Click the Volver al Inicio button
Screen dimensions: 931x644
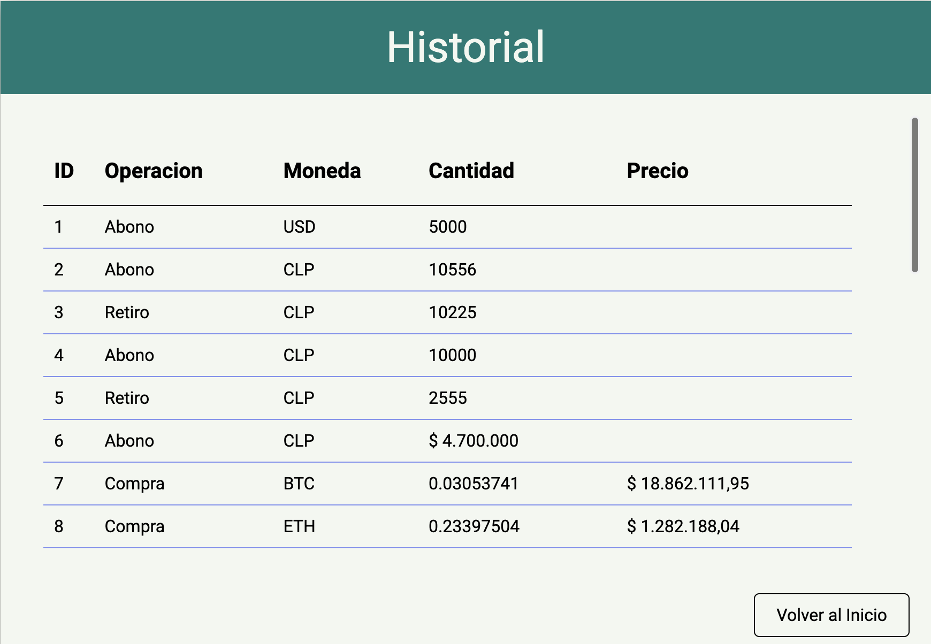click(x=831, y=615)
